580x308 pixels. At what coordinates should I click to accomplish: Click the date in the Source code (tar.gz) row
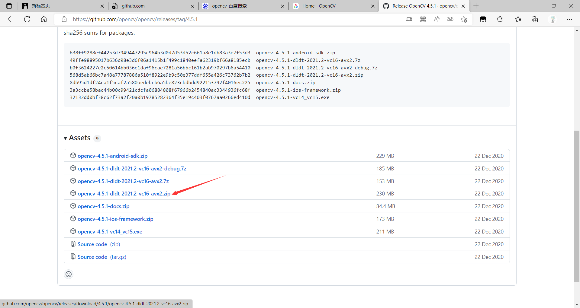click(489, 257)
